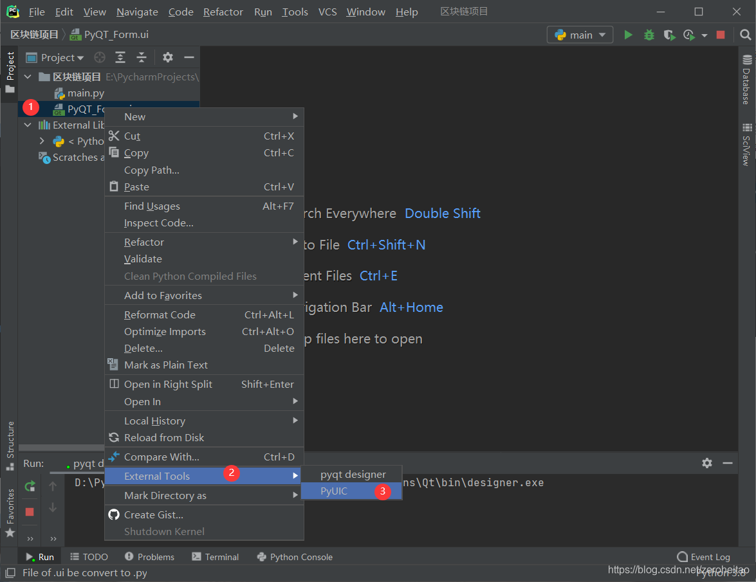Open the Favorites side panel
The width and height of the screenshot is (756, 582).
10,513
